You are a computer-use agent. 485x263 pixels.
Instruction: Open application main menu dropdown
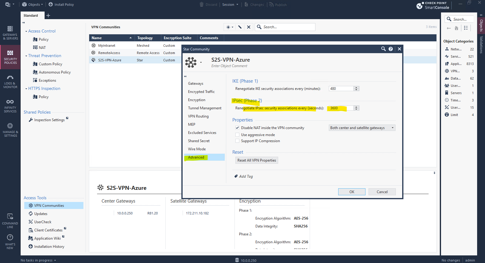(x=10, y=5)
